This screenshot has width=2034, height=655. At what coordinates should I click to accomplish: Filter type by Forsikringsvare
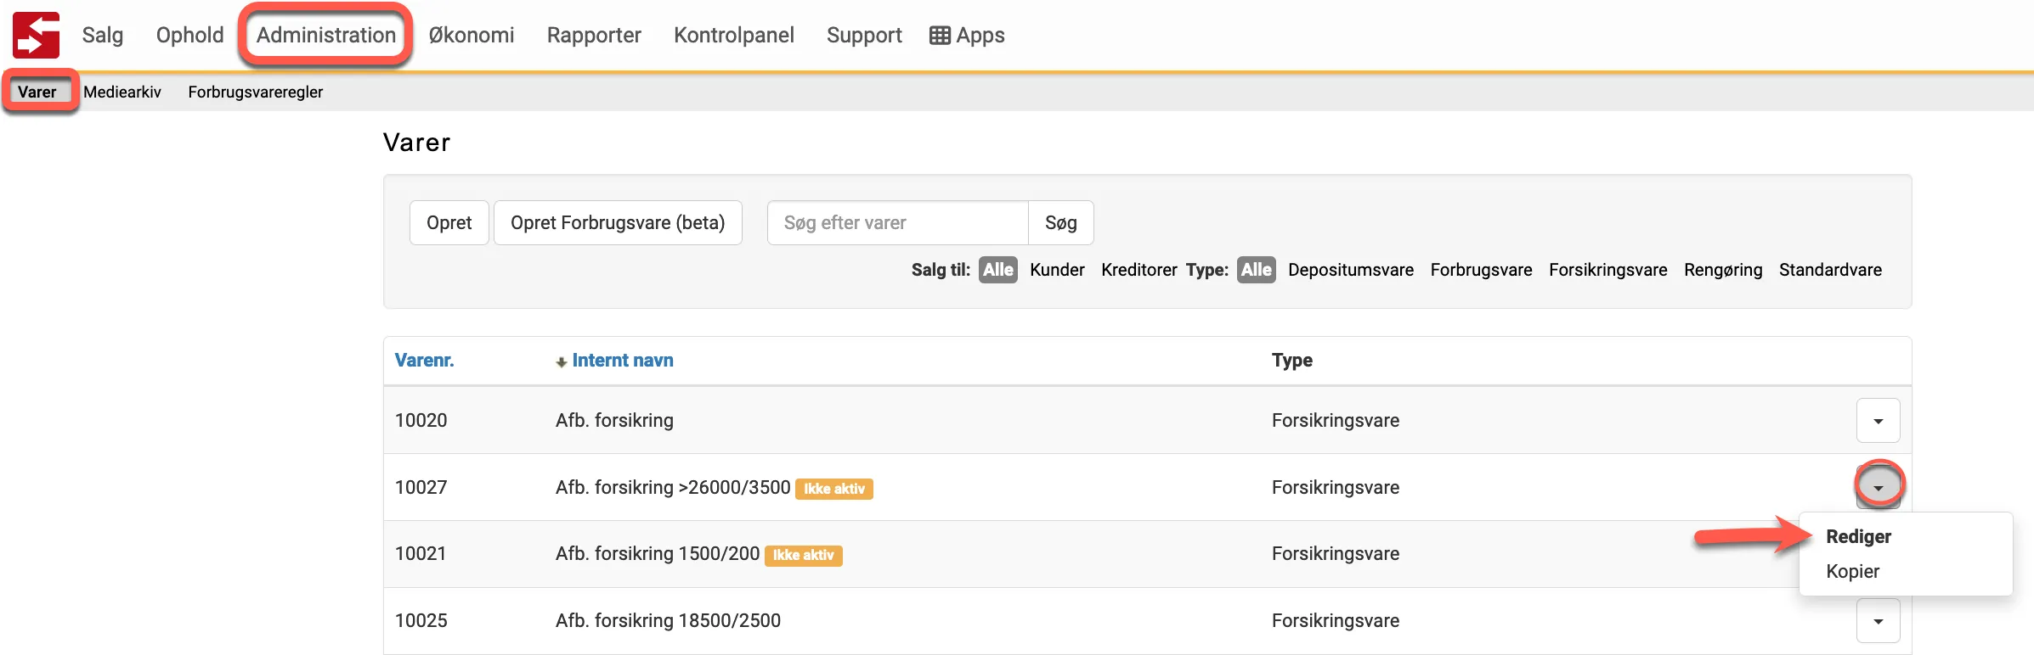click(1607, 270)
